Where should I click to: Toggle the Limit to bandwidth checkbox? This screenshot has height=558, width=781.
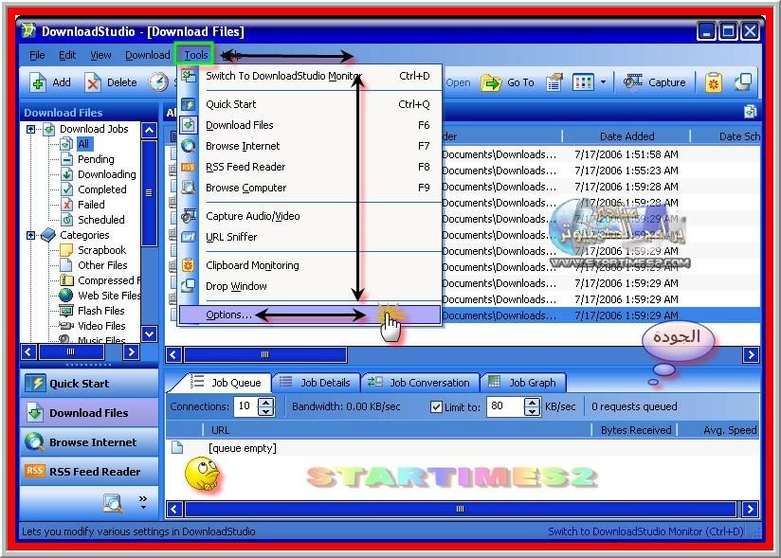436,406
